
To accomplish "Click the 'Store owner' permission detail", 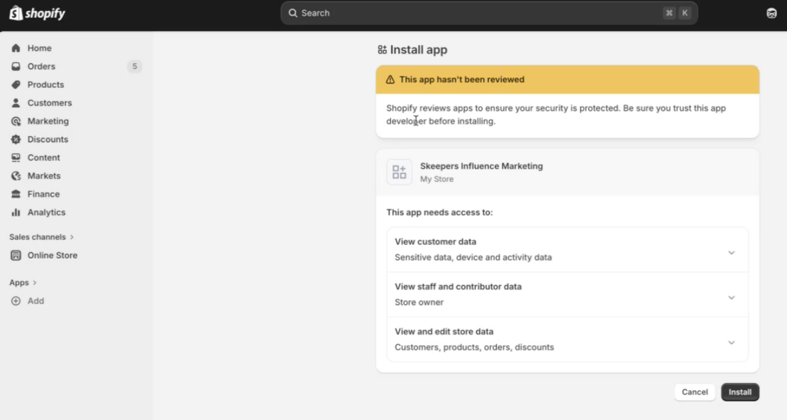I will (419, 302).
